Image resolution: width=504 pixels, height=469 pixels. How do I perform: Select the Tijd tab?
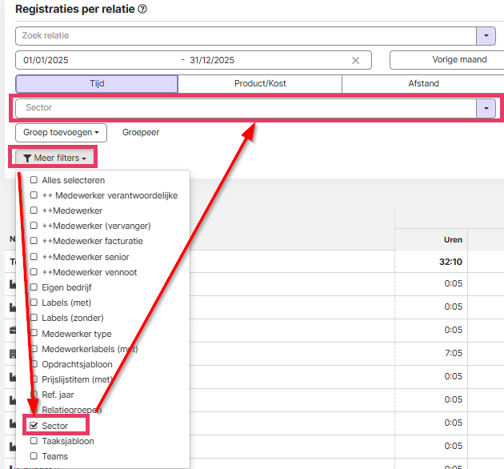tap(97, 83)
